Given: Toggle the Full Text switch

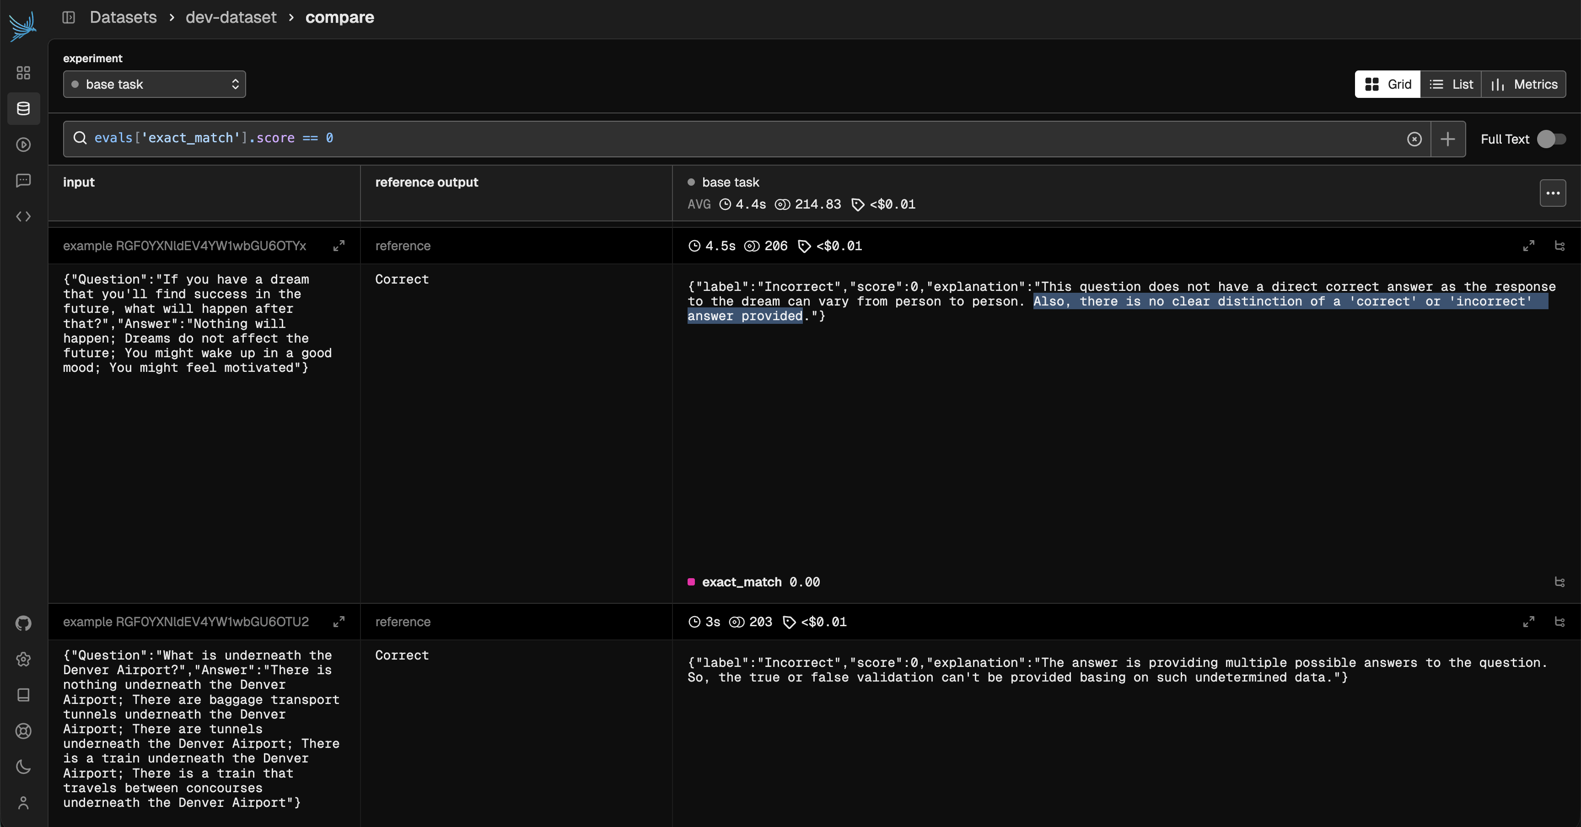Looking at the screenshot, I should tap(1551, 139).
